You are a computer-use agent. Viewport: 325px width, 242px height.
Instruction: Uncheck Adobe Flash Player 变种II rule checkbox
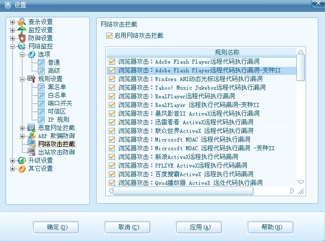[112, 70]
